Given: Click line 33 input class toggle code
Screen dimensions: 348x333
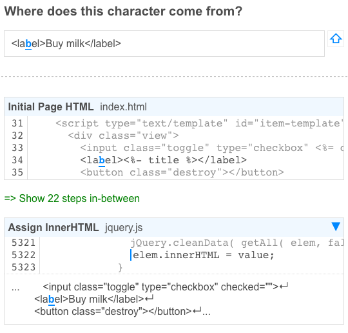Looking at the screenshot, I should click(212, 148).
